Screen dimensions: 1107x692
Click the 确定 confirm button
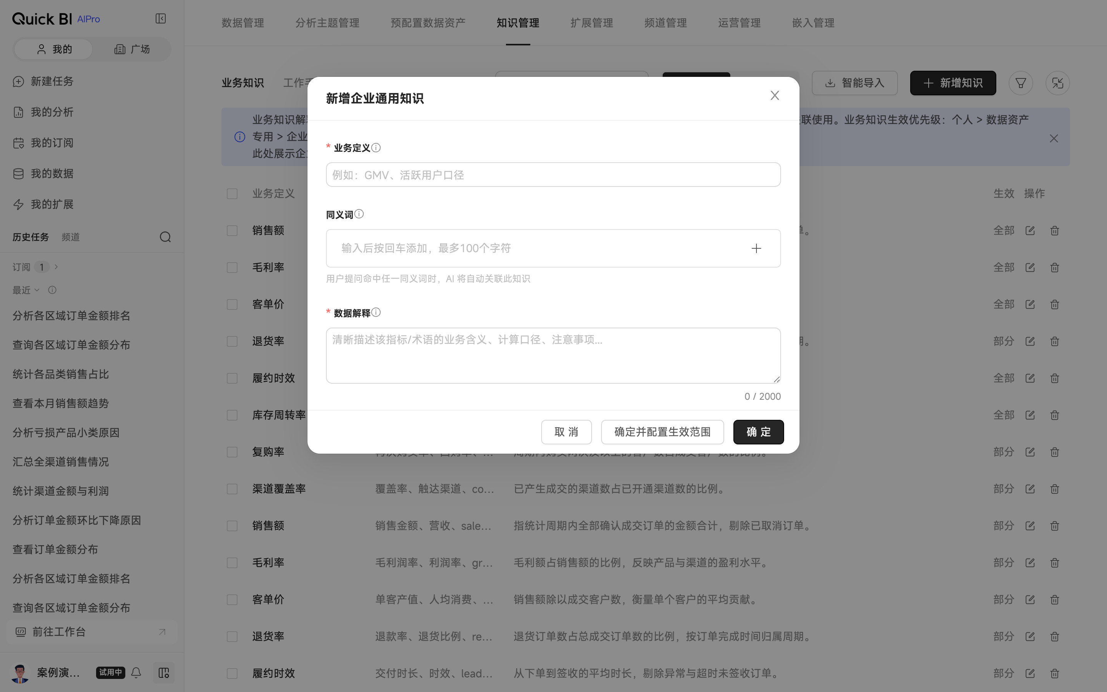tap(758, 432)
